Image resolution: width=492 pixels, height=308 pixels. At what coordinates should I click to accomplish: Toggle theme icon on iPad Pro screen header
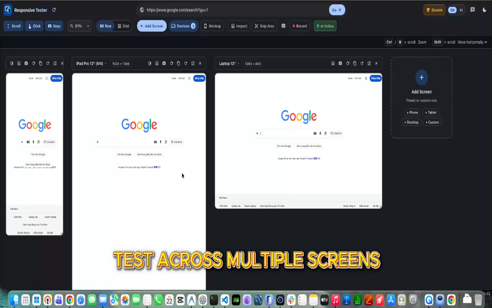[150, 64]
